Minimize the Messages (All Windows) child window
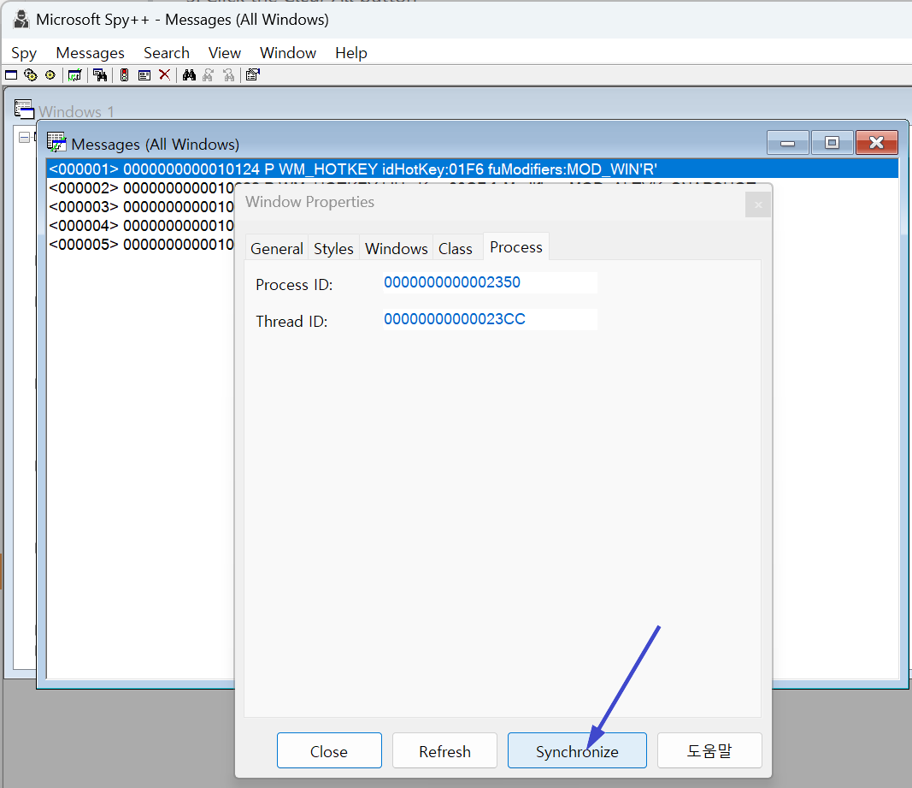Image resolution: width=912 pixels, height=788 pixels. tap(787, 143)
